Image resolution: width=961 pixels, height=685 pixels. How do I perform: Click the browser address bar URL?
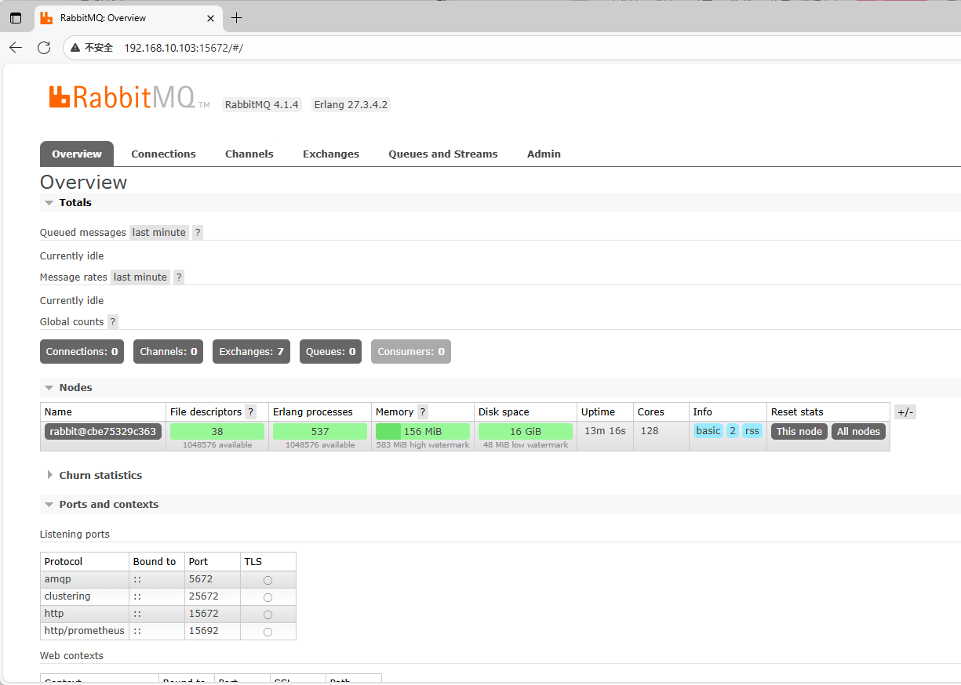[x=184, y=48]
